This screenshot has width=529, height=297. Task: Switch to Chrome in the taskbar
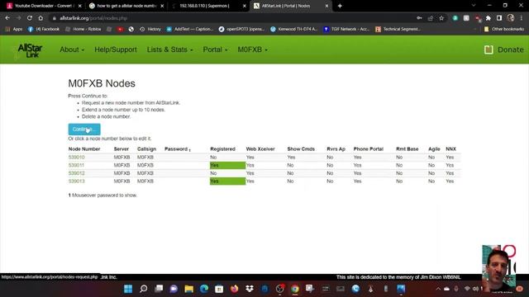[x=295, y=289]
